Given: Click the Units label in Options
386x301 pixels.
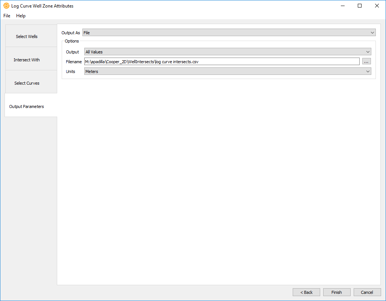Looking at the screenshot, I should pyautogui.click(x=70, y=71).
